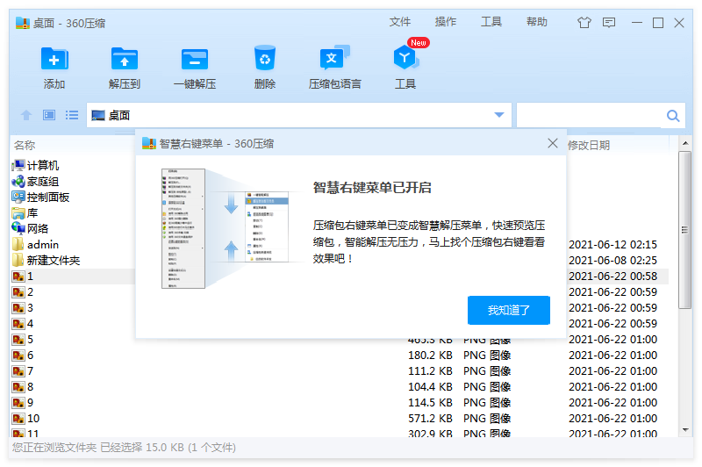Select file named 7 in list
The height and width of the screenshot is (467, 702).
click(30, 370)
